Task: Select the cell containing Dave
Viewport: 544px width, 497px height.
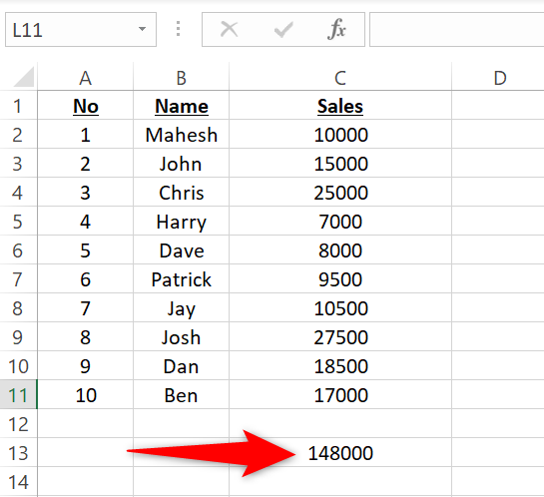Action: [181, 250]
